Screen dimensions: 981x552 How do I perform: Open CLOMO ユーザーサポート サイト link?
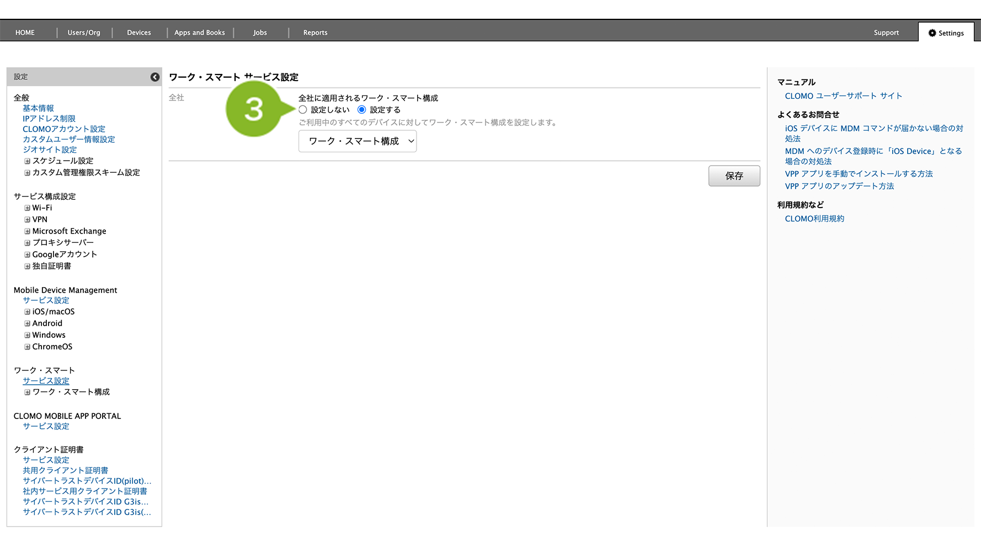pyautogui.click(x=843, y=96)
